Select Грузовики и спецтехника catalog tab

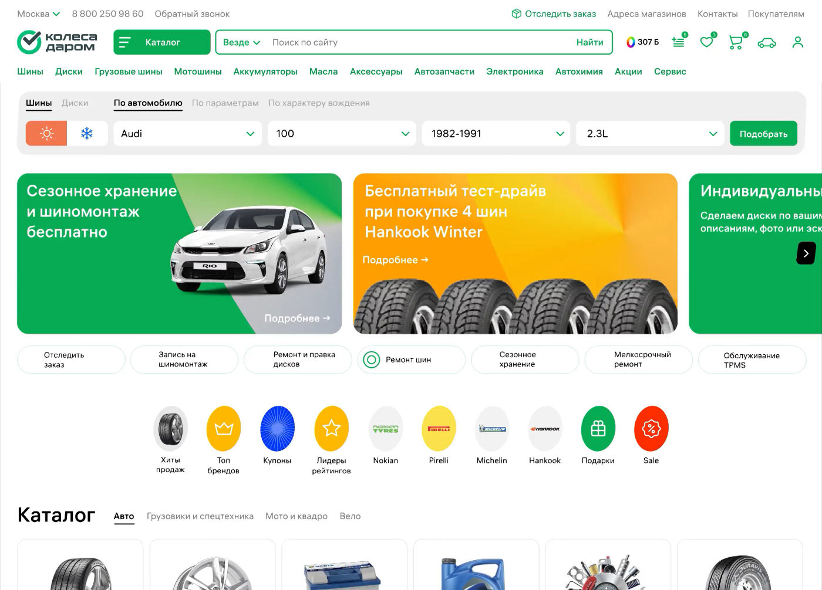tap(200, 516)
